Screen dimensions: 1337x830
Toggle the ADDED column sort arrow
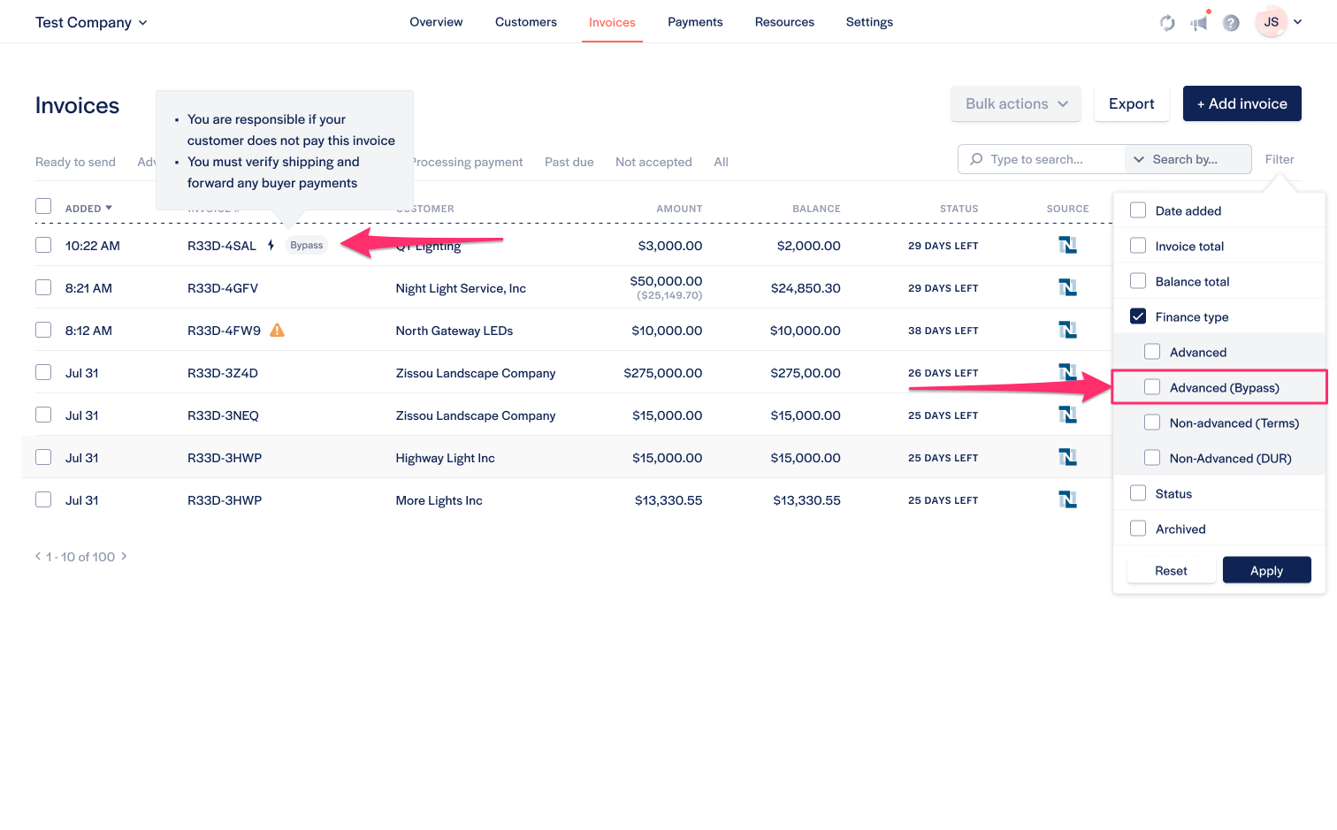(x=109, y=208)
